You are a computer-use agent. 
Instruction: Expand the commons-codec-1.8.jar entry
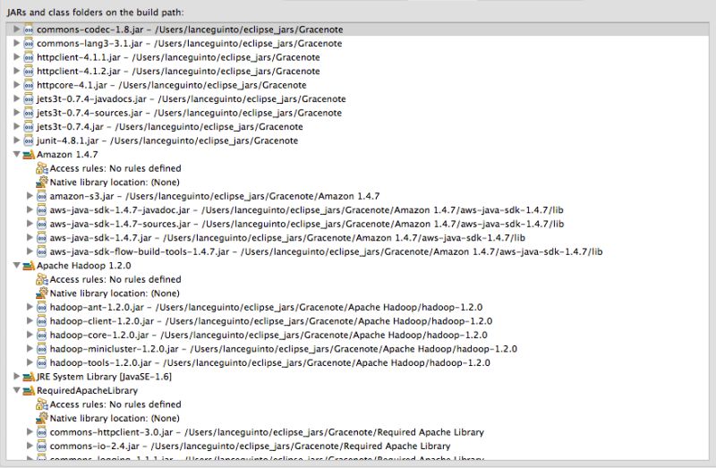tap(16, 30)
